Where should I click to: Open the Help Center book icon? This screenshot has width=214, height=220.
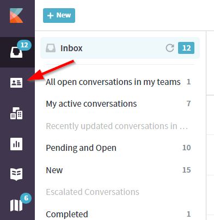[16, 174]
